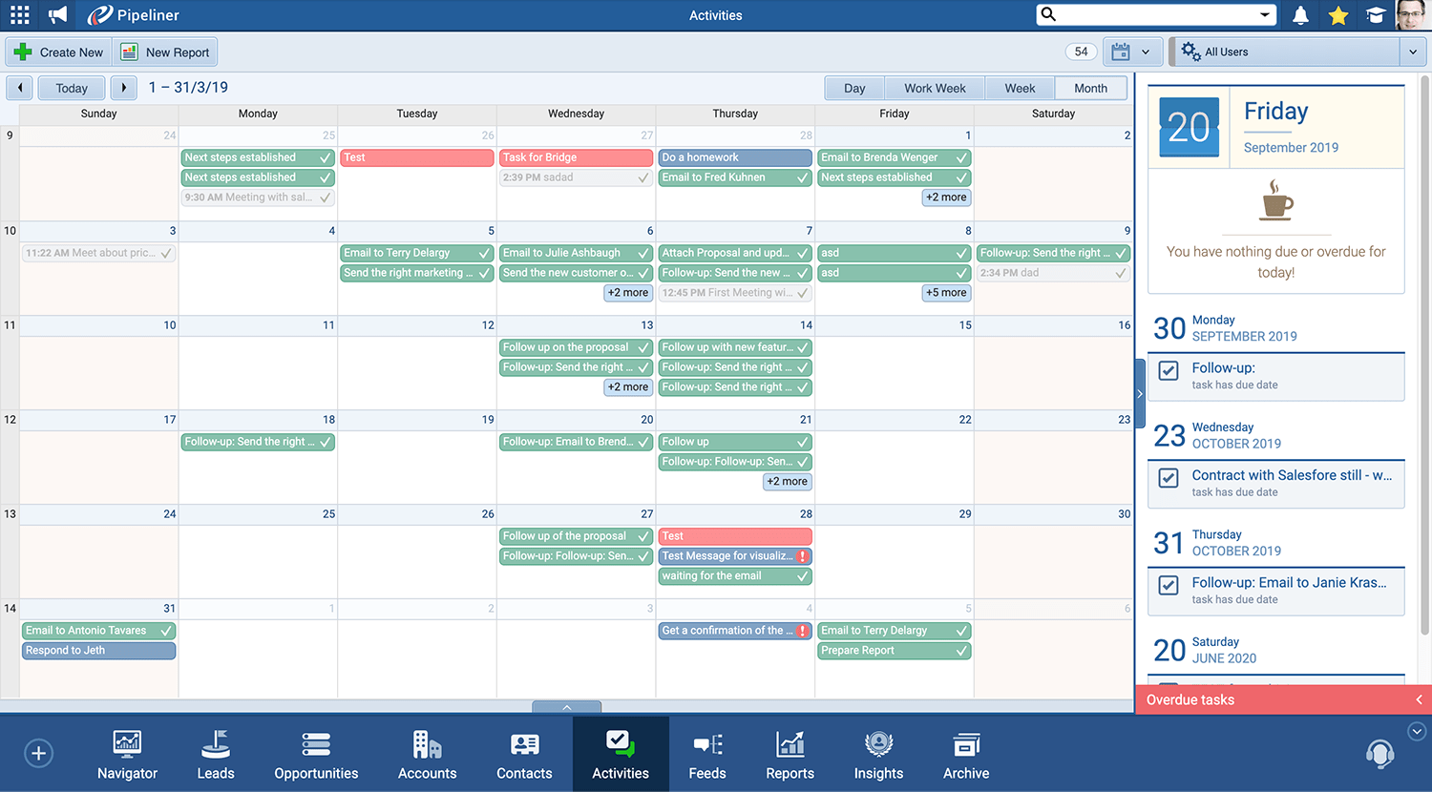Click the gold favorites star icon
This screenshot has height=792, width=1432.
tap(1338, 15)
